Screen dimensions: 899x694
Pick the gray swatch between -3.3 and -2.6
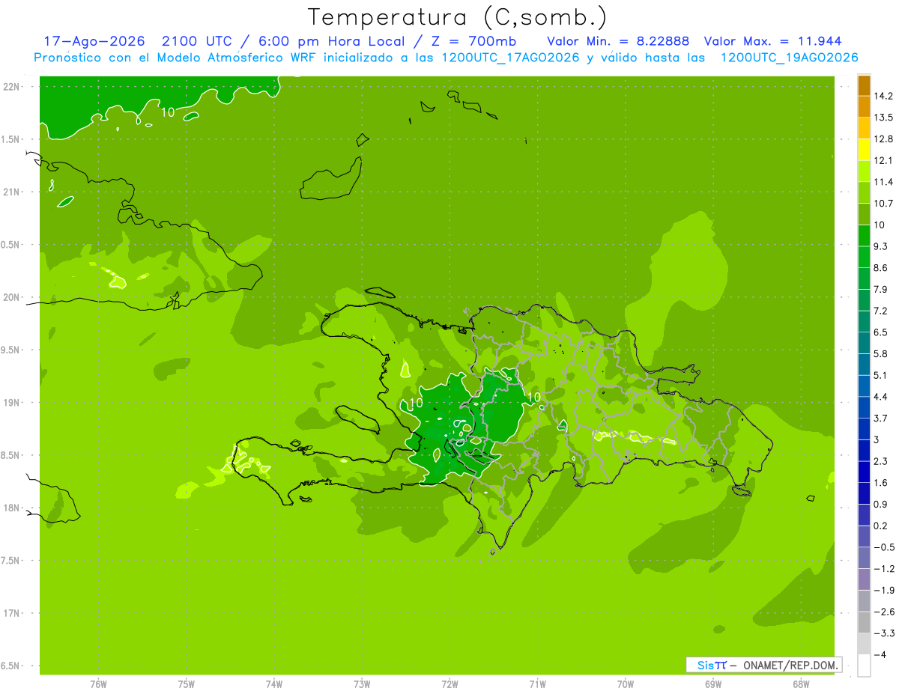point(864,622)
